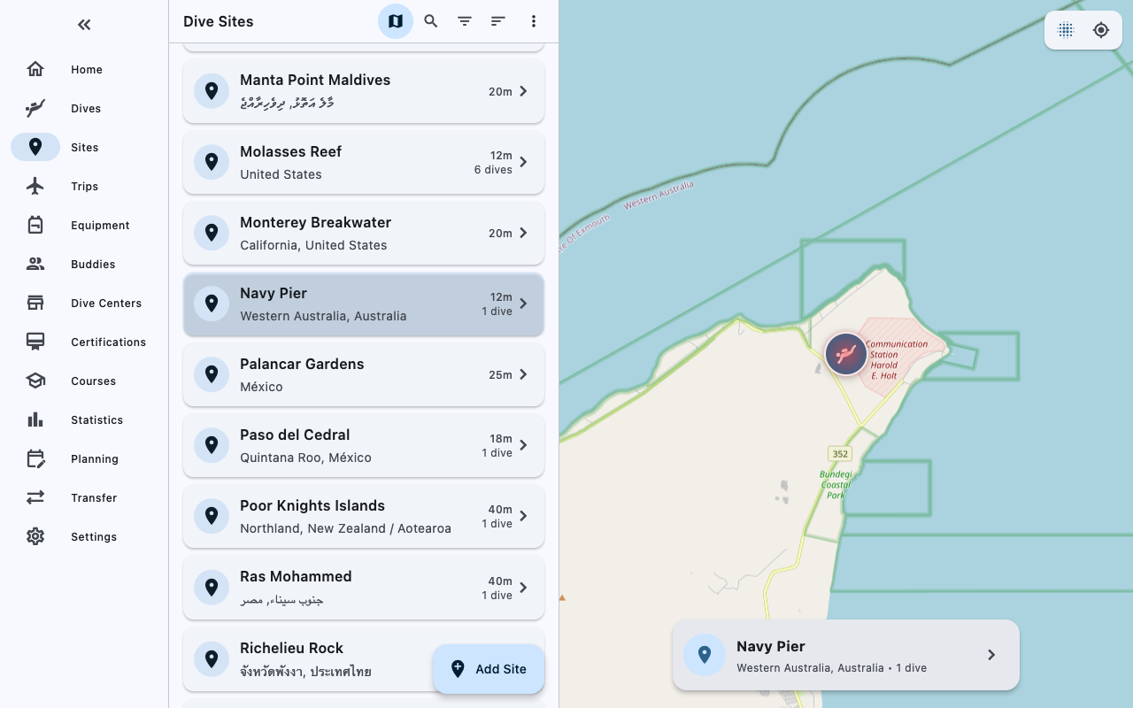Screen dimensions: 1133x708
Task: Select the Manta Point Maldives site name
Action: click(x=315, y=80)
